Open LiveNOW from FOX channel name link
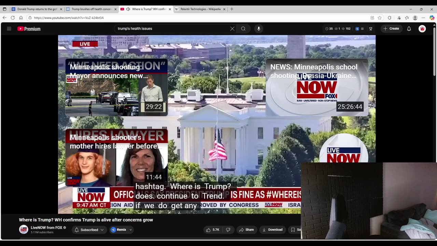The height and width of the screenshot is (246, 437). pyautogui.click(x=46, y=228)
